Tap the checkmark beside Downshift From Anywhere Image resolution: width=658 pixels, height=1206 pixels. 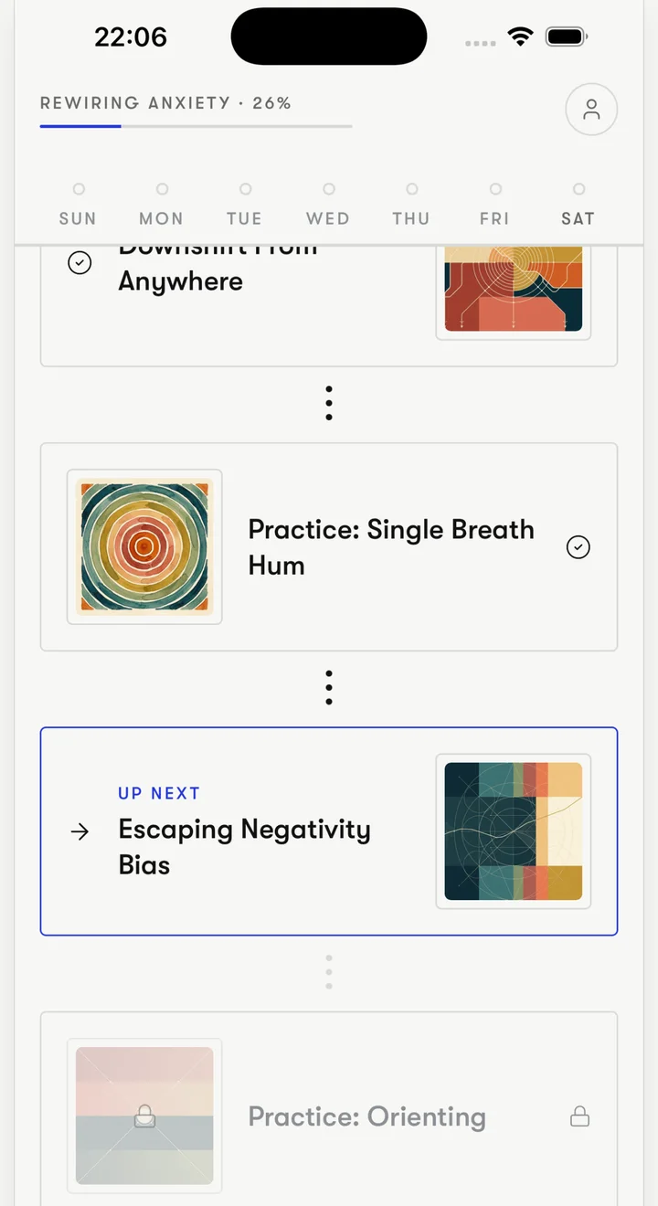[x=80, y=263]
